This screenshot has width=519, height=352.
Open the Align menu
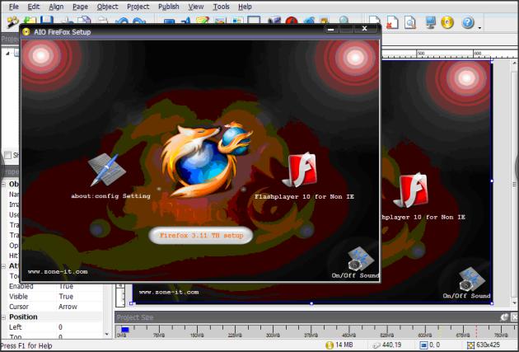(56, 7)
